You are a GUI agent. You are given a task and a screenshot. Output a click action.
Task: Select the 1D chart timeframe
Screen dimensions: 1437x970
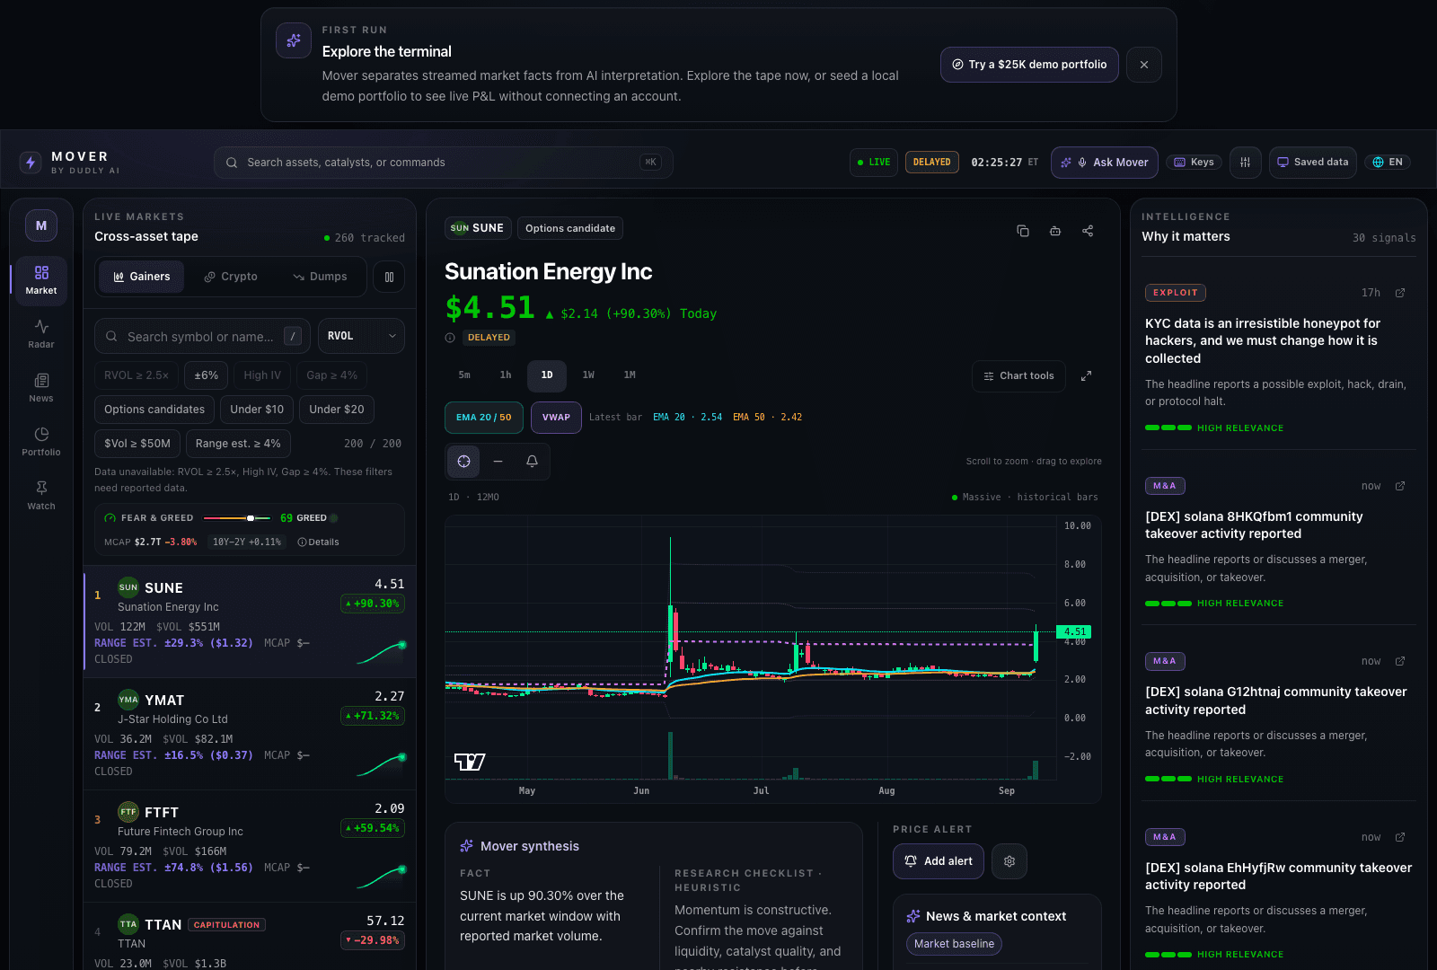coord(547,375)
